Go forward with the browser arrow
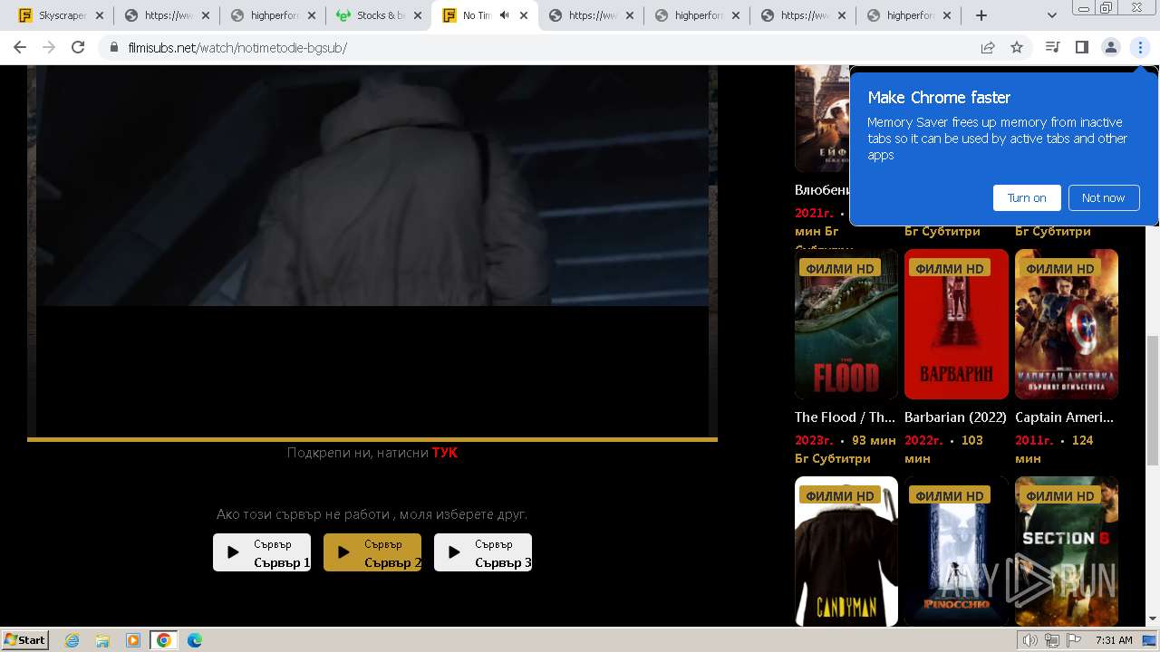The height and width of the screenshot is (652, 1160). click(49, 47)
